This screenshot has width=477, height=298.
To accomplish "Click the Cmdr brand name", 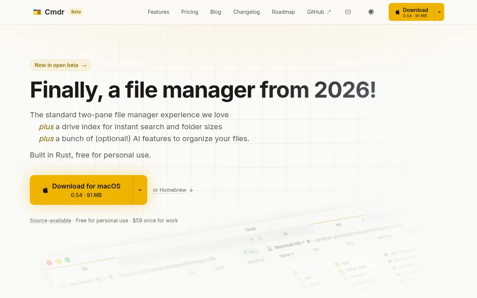I will (x=54, y=12).
